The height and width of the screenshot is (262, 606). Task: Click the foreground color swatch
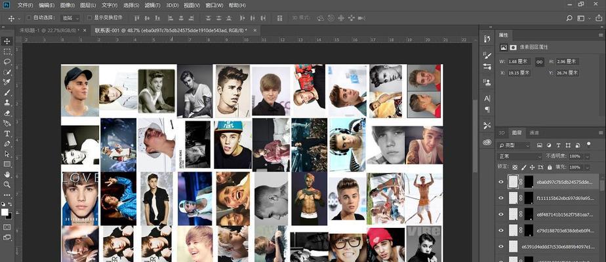[x=5, y=212]
